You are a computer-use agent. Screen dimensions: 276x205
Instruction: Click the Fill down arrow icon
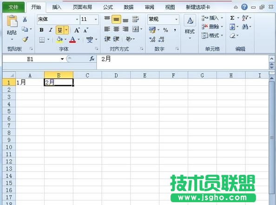click(232, 27)
